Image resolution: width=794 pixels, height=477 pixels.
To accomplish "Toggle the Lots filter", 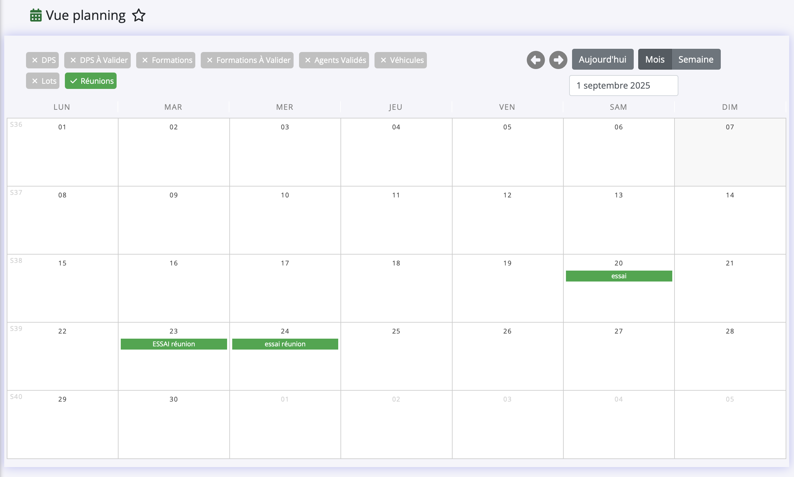I will [x=43, y=81].
